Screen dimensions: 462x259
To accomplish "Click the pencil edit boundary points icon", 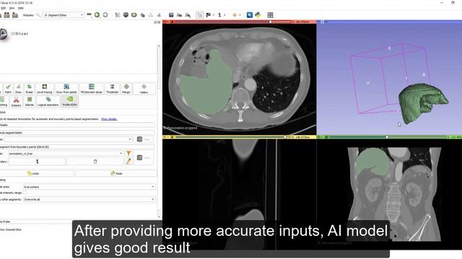I will tap(128, 161).
